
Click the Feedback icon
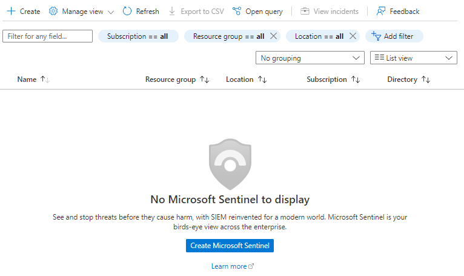pos(381,12)
